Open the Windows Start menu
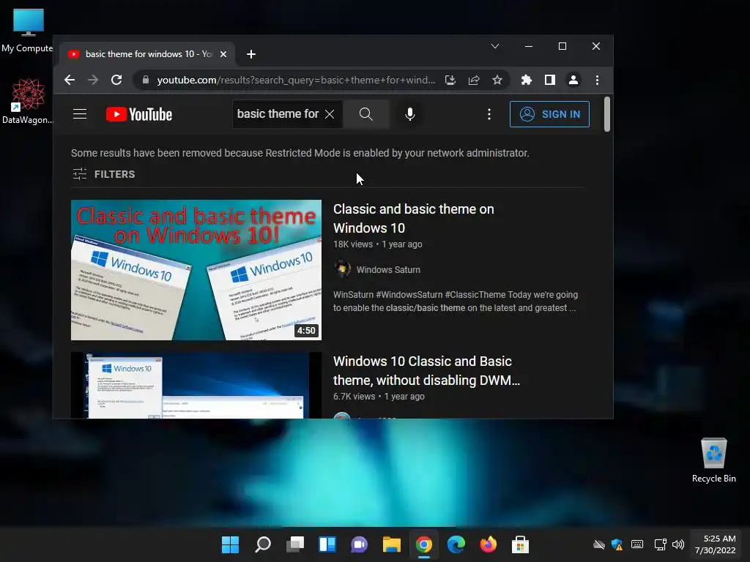This screenshot has height=562, width=750. pyautogui.click(x=230, y=544)
